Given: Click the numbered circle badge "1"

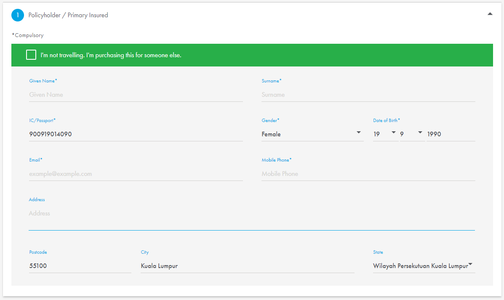Looking at the screenshot, I should click(x=18, y=15).
